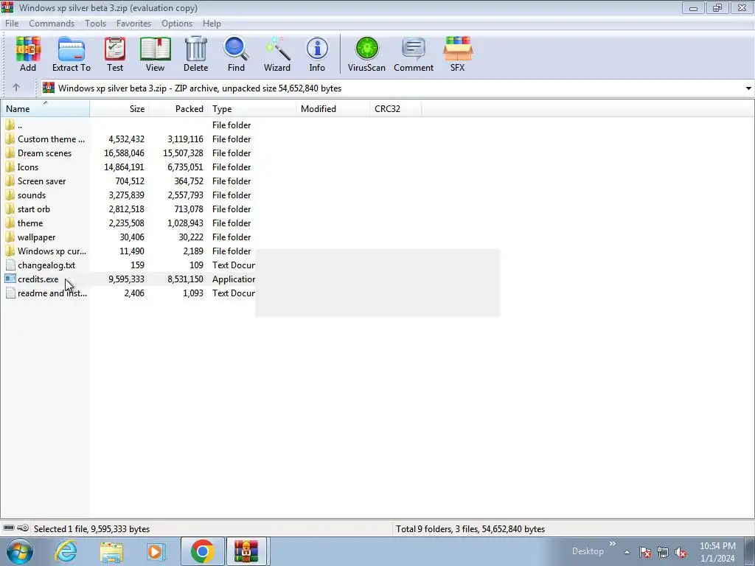Click the network tray icon

click(663, 552)
